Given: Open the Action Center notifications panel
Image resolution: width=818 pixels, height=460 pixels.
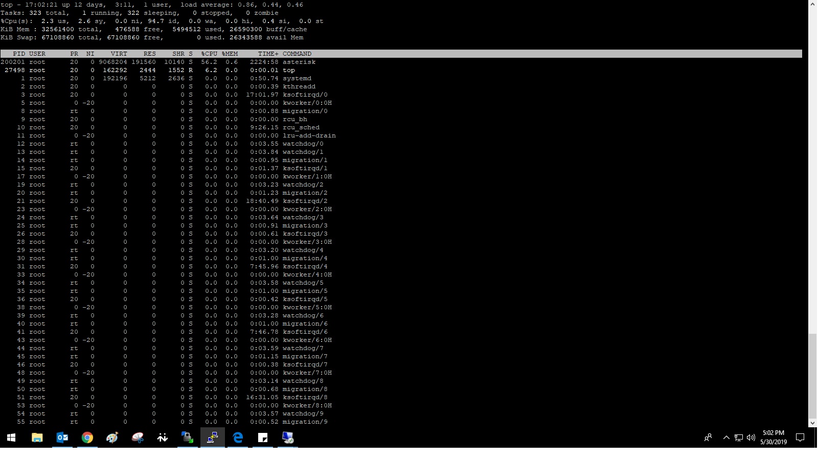Looking at the screenshot, I should tap(801, 438).
